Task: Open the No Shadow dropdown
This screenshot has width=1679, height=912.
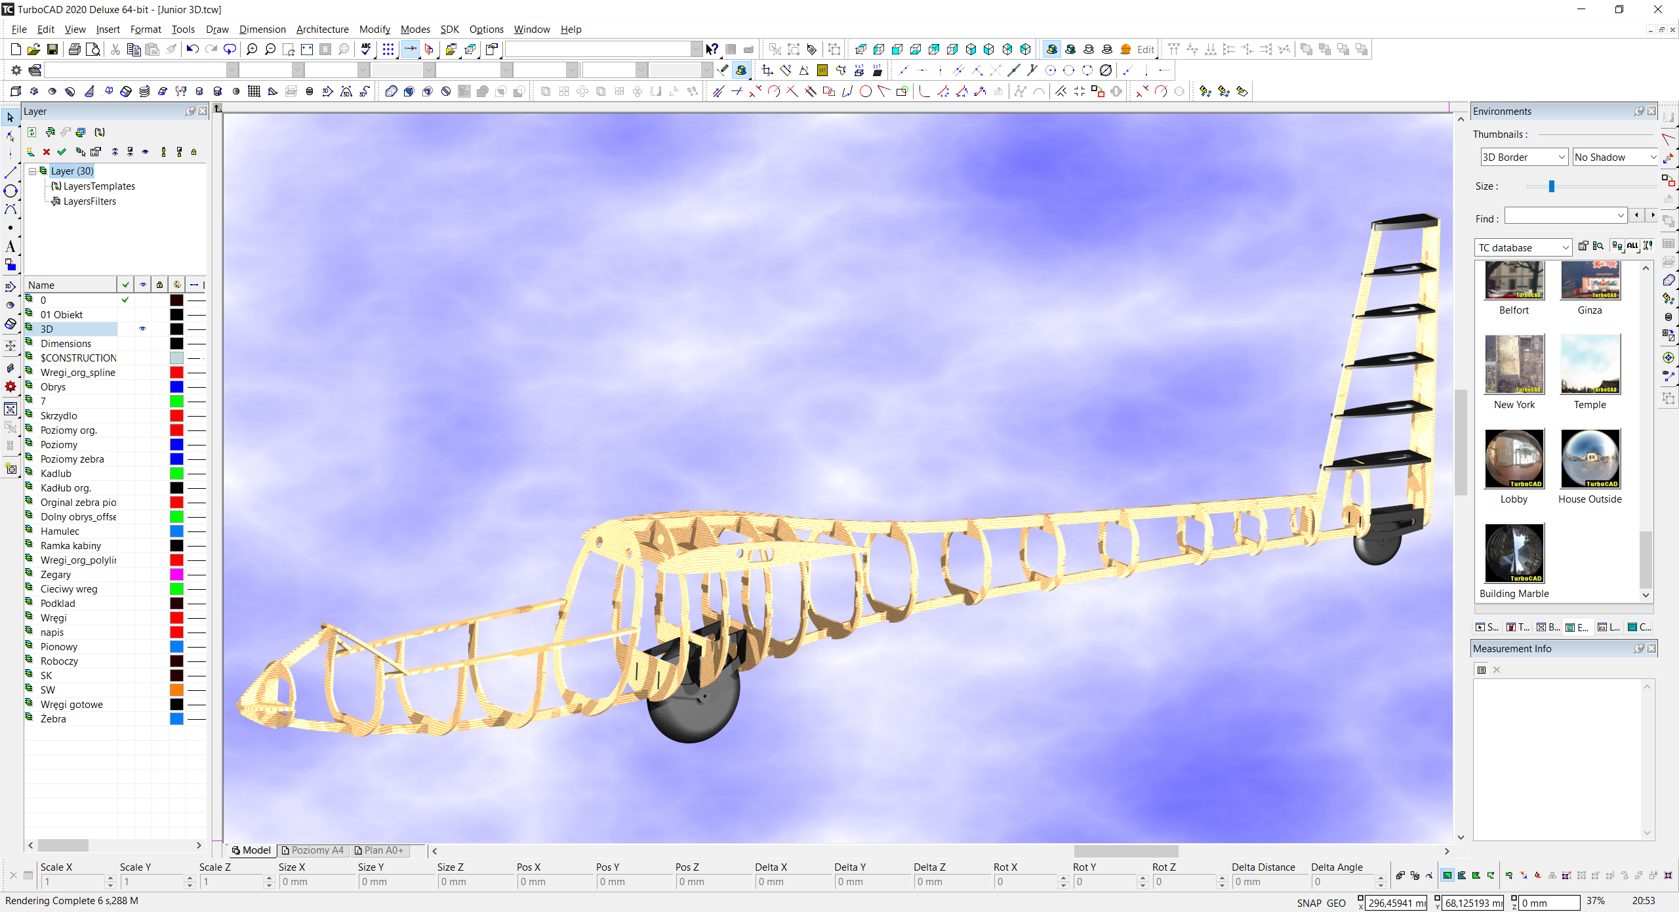Action: (1653, 157)
